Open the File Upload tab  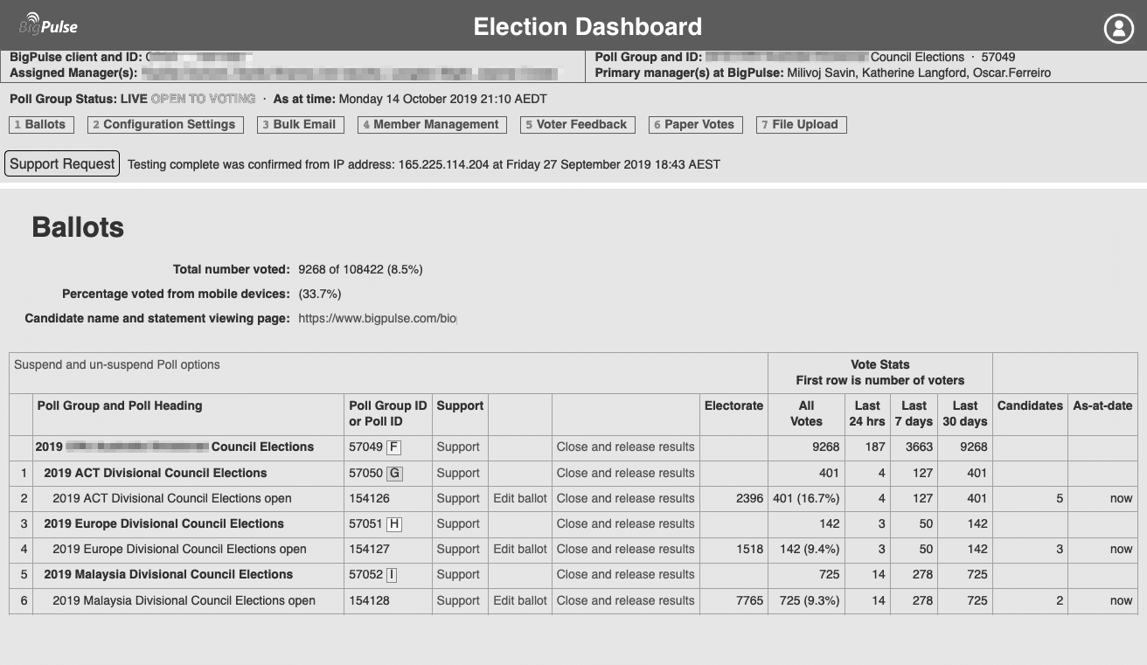pos(802,125)
